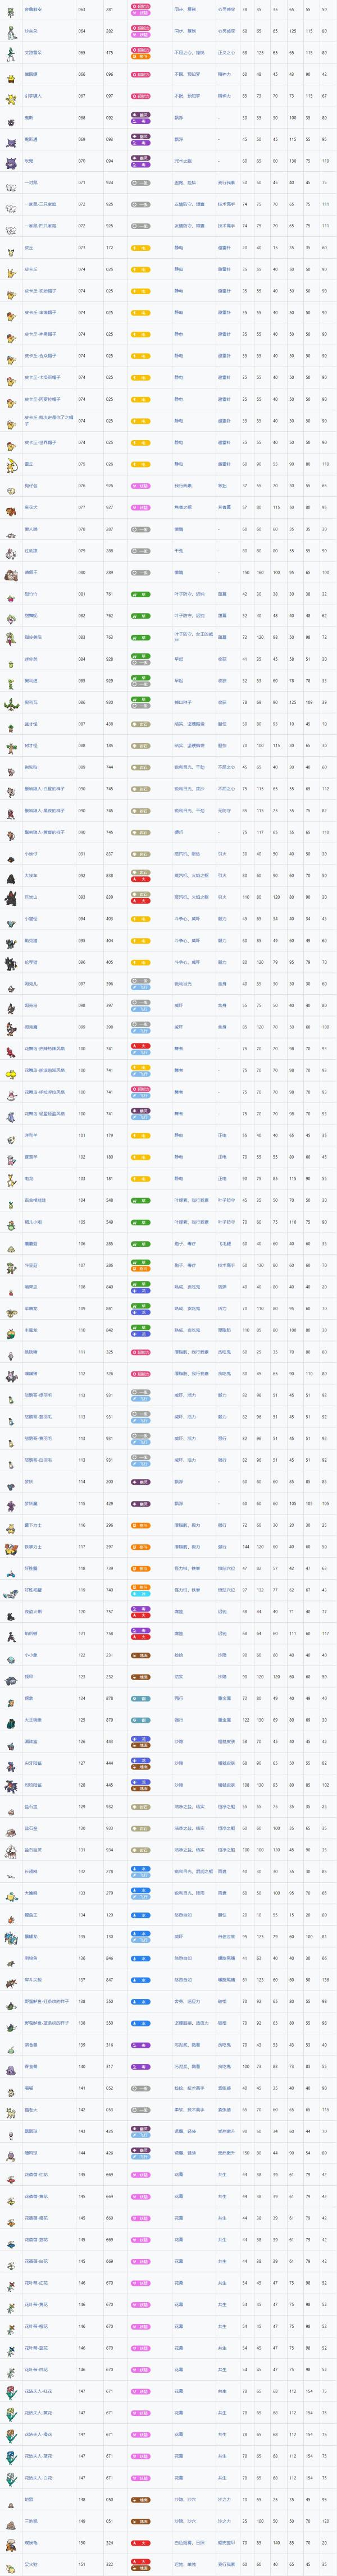The height and width of the screenshot is (2576, 337).
Task: Open the Luxray sprite in the 伦琴猫 row
Action: click(11, 962)
